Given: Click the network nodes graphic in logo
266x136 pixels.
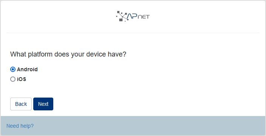Looking at the screenshot, I should pyautogui.click(x=122, y=16).
